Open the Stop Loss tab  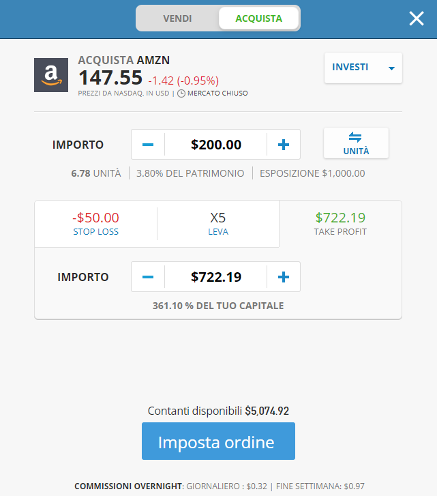click(x=95, y=224)
